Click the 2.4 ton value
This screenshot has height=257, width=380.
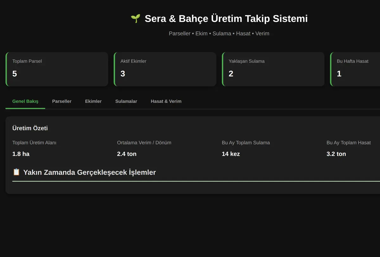point(127,154)
